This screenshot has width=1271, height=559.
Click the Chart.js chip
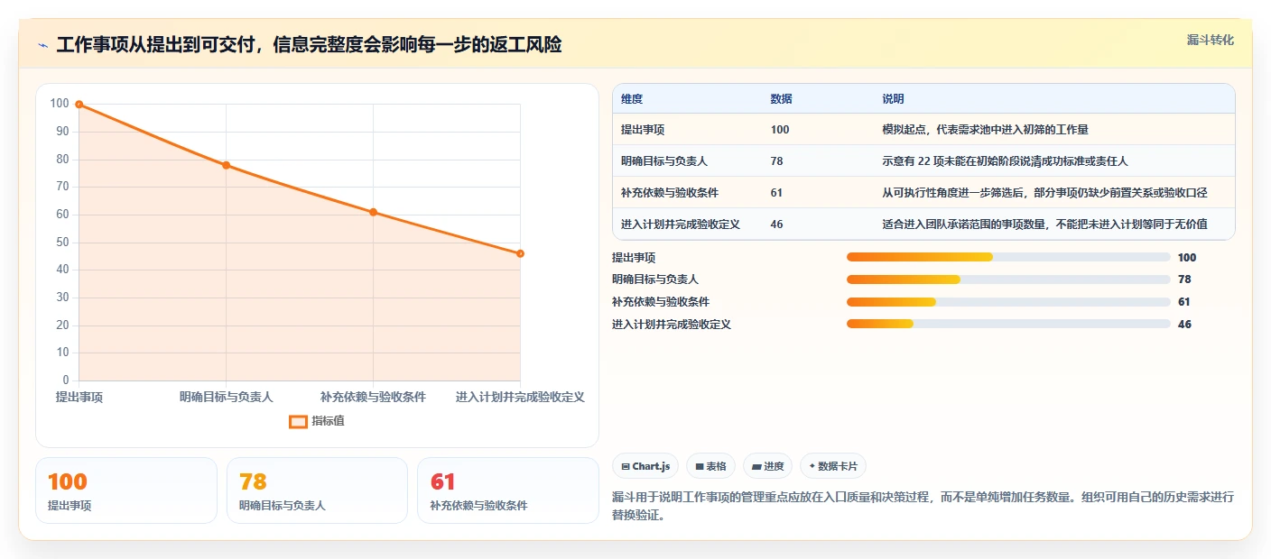pyautogui.click(x=645, y=466)
